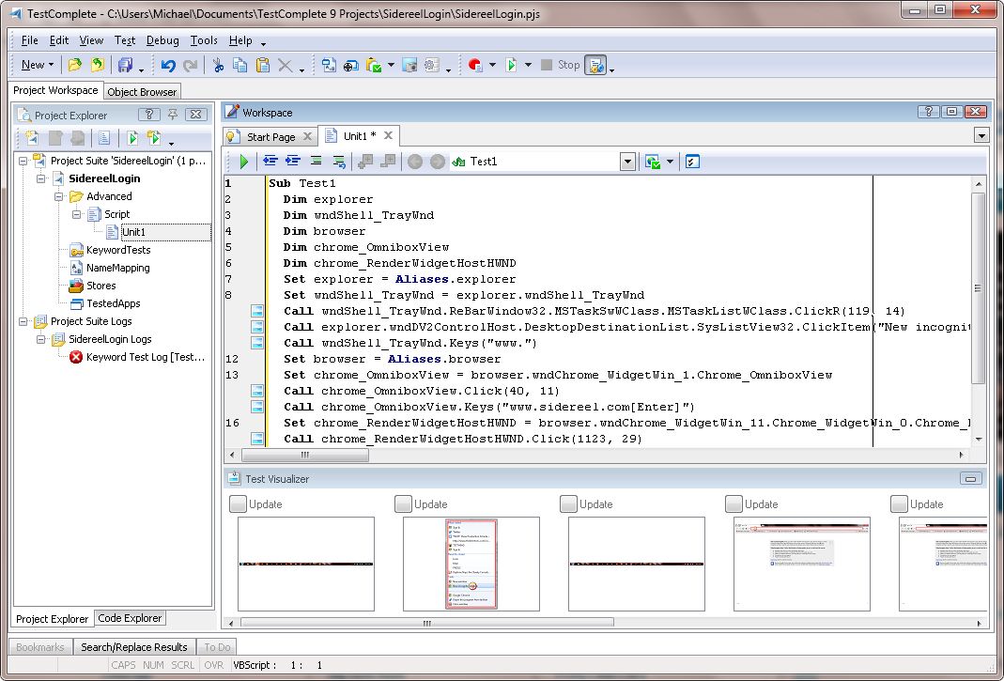Click the Save All disks icon
This screenshot has height=681, width=1004.
[124, 65]
